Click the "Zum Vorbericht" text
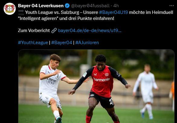Image resolution: width=177 pixels, height=123 pixels. (34, 31)
